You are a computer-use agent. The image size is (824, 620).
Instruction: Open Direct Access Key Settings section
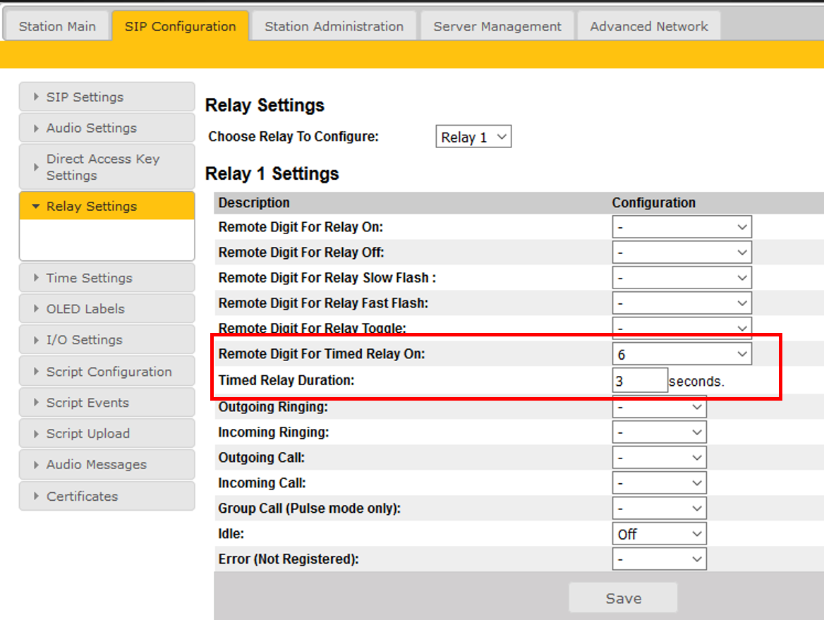107,167
